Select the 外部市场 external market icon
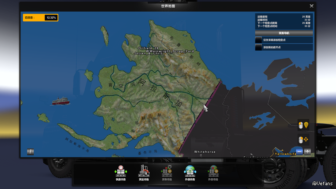Viewport: 336px width, 189px height. coord(213,173)
